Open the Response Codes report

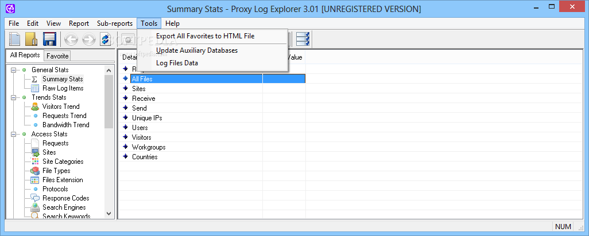pos(66,198)
